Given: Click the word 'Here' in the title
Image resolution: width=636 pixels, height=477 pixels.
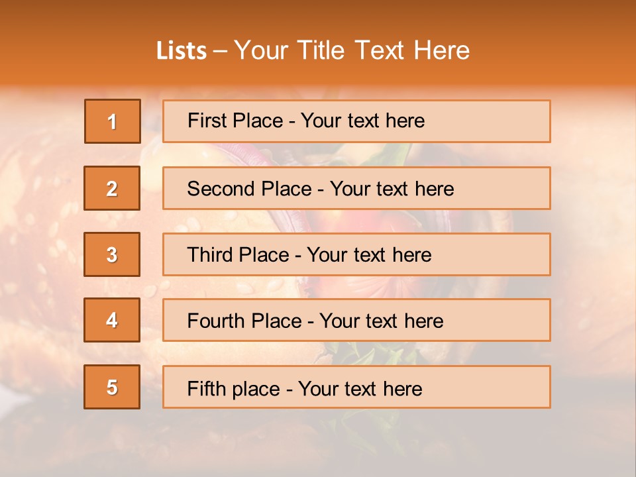Looking at the screenshot, I should (442, 51).
